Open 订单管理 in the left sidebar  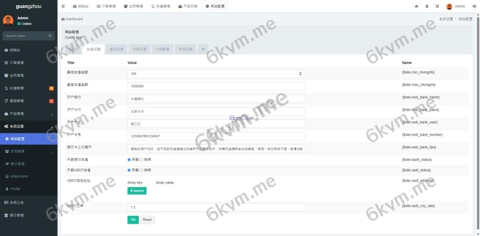(29, 63)
